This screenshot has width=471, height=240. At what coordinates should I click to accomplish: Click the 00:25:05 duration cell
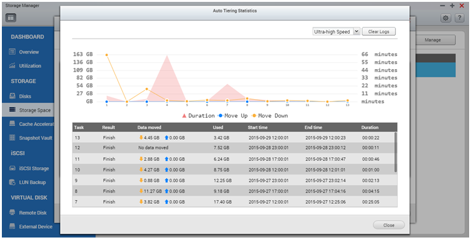[371, 202]
